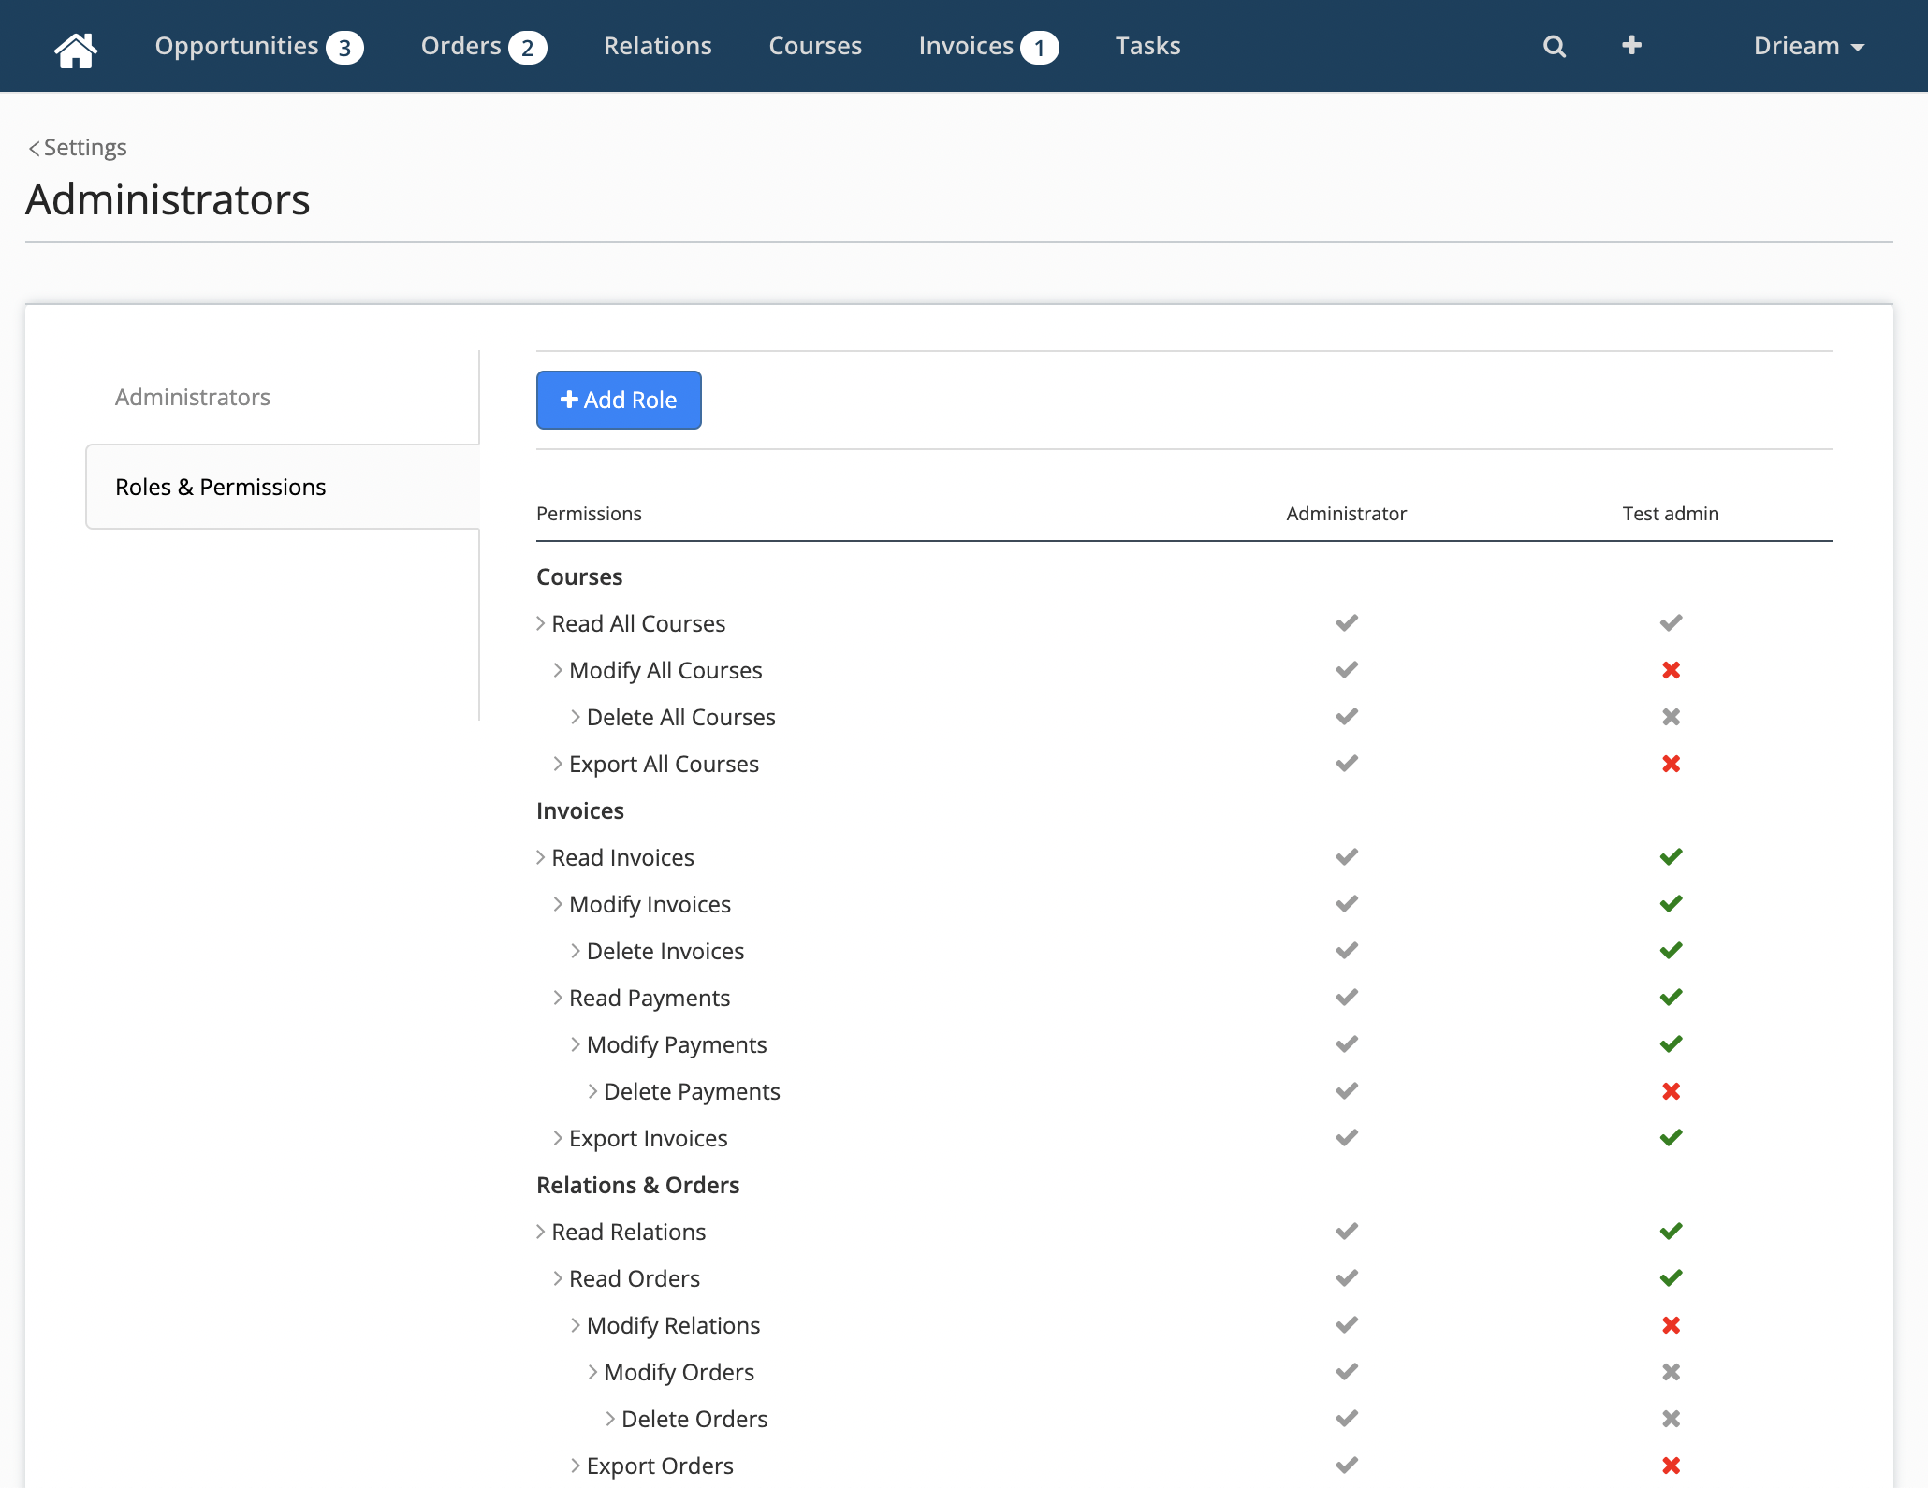The image size is (1928, 1488).
Task: Select the Administrators sidebar tab
Action: 192,397
